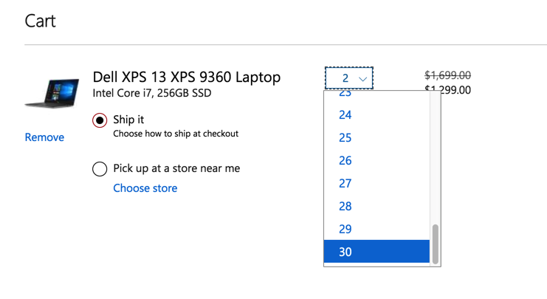Screen dimensions: 547x299
Task: Remove the laptop from the cart
Action: pos(44,137)
